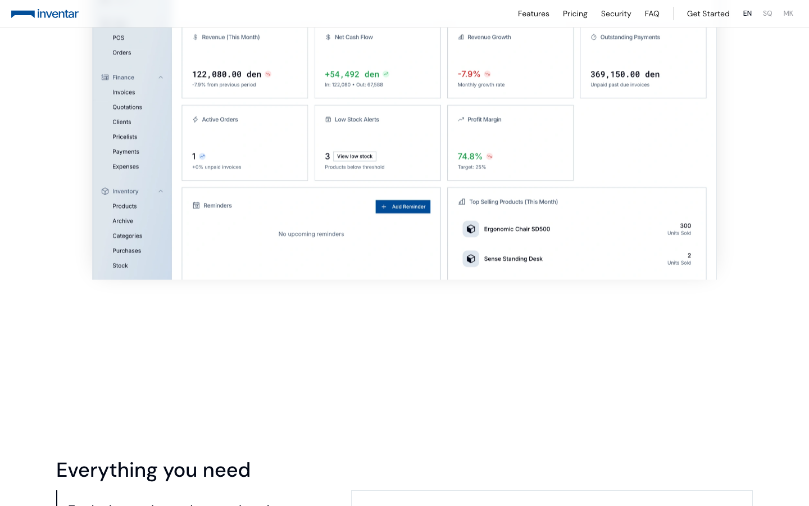
Task: Switch language to SQ
Action: coord(767,13)
